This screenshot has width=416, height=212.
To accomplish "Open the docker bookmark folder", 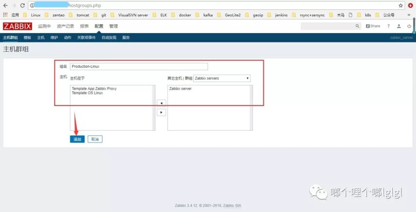I will (181, 15).
